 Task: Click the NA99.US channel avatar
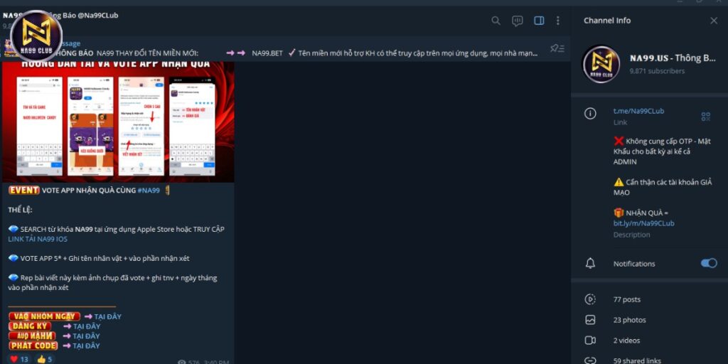point(601,64)
